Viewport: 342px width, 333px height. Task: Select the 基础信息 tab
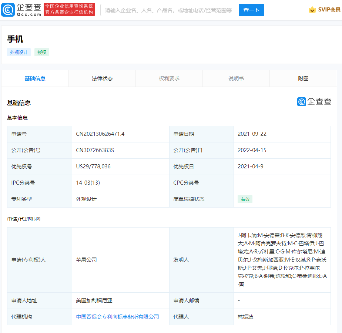[35, 78]
